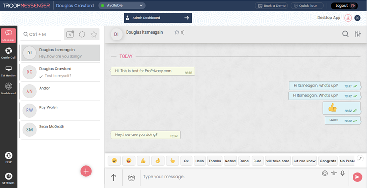The height and width of the screenshot is (188, 367).
Task: Open chat with Douglas Itsmeagain in list
Action: (x=61, y=53)
